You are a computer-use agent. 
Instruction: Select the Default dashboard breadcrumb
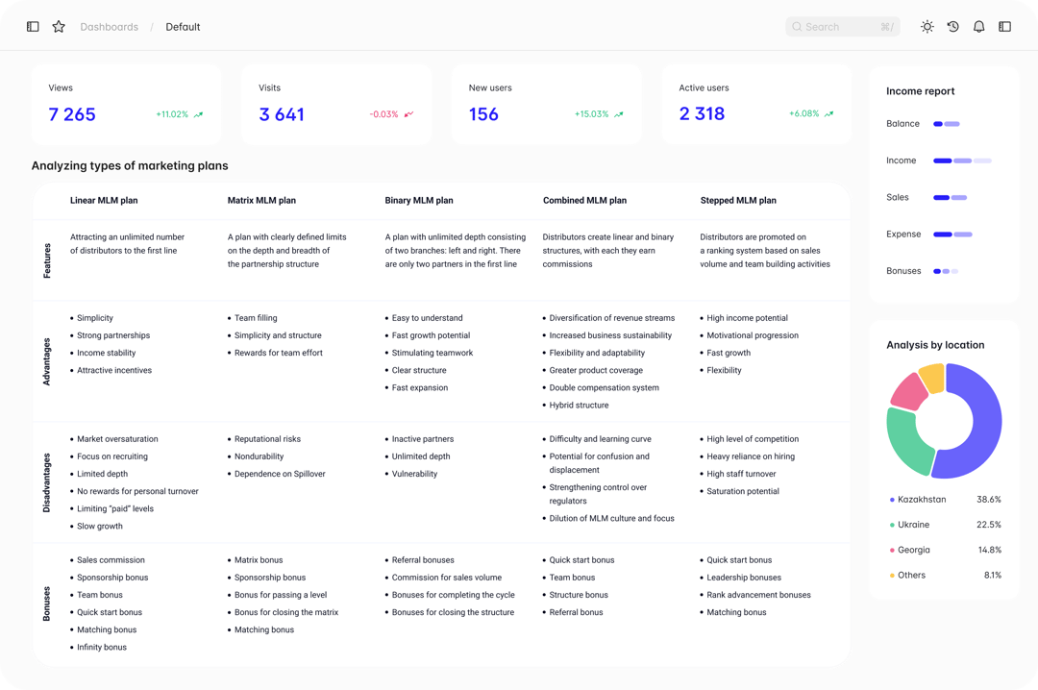tap(183, 26)
